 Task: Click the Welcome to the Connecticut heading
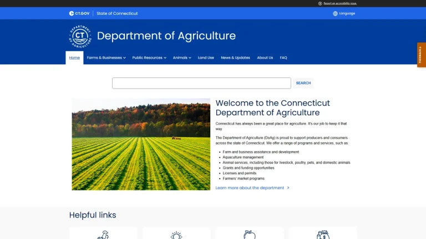click(272, 107)
